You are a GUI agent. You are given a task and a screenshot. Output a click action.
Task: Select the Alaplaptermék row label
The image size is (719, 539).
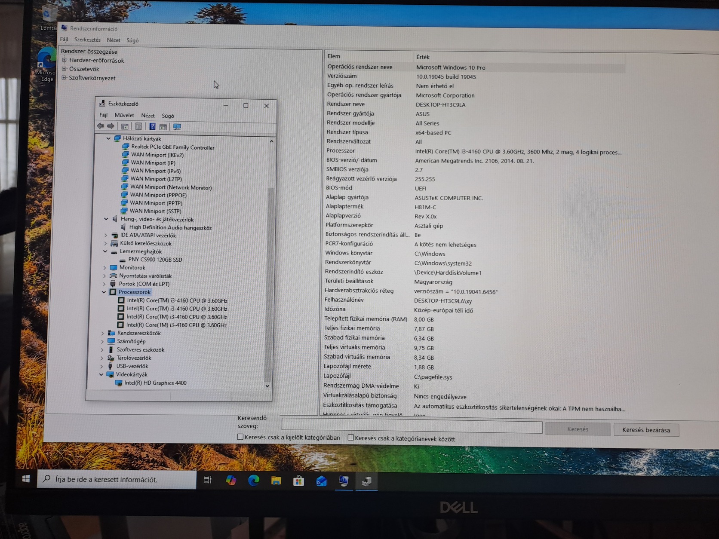344,206
